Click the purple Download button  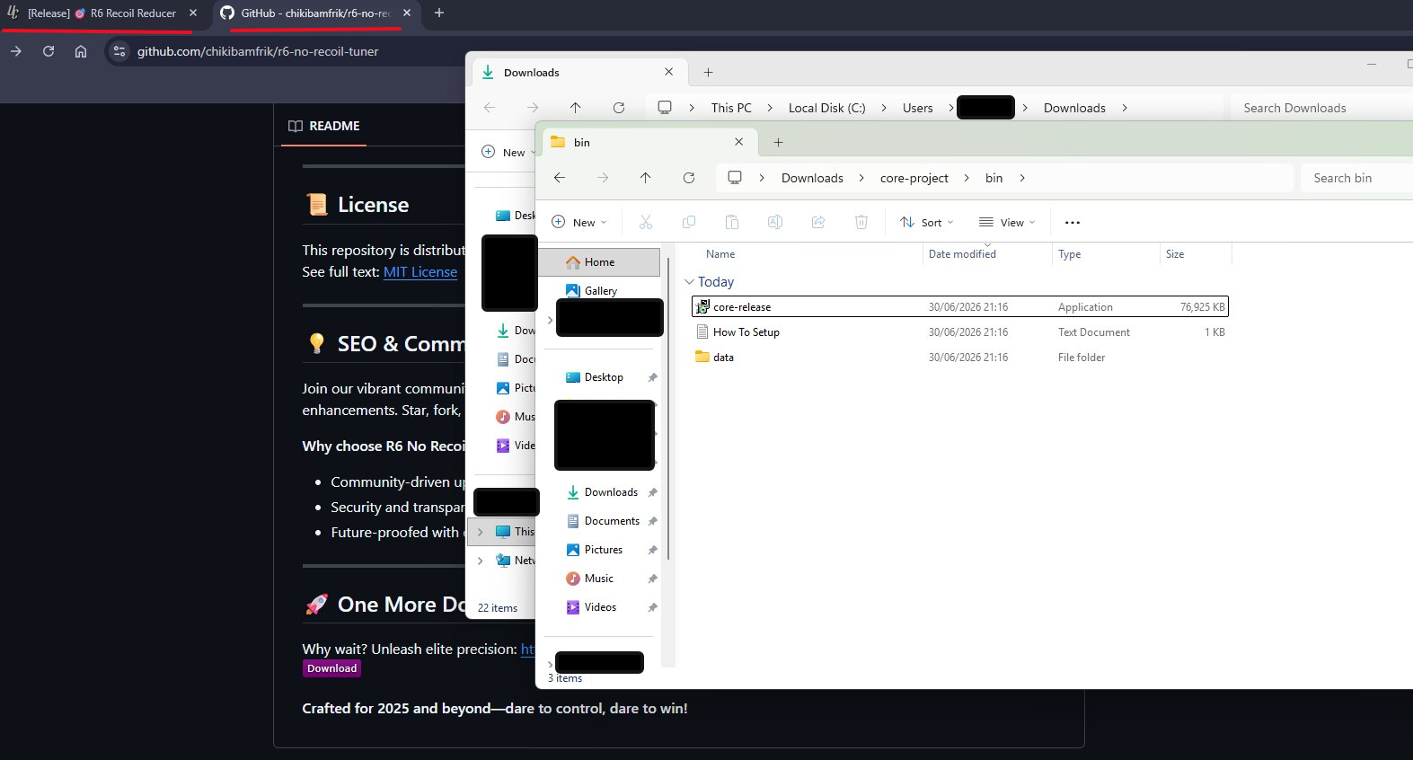tap(332, 668)
